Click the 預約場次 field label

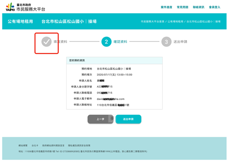click(x=87, y=74)
